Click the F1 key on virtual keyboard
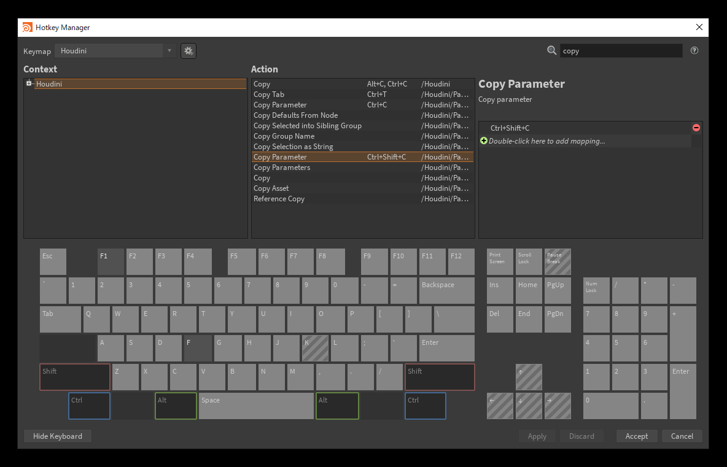 tap(111, 262)
